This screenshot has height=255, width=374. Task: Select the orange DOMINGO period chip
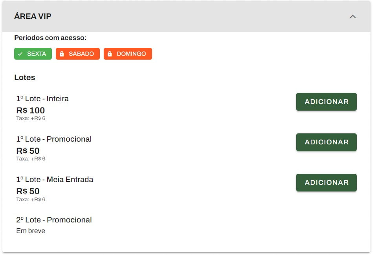128,54
